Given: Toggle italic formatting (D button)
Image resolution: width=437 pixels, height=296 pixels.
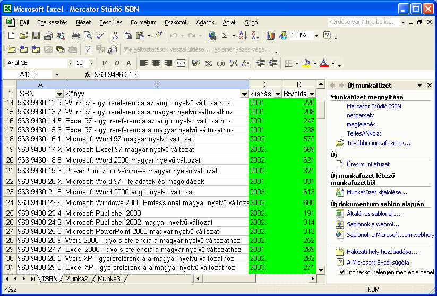Looking at the screenshot, I should click(x=116, y=63).
